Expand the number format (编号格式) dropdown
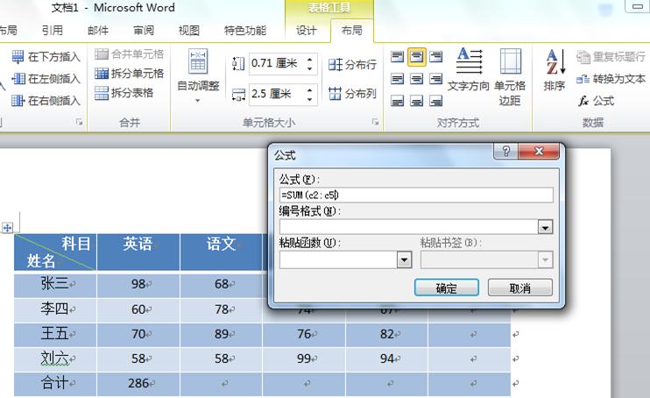The width and height of the screenshot is (650, 398). click(545, 227)
